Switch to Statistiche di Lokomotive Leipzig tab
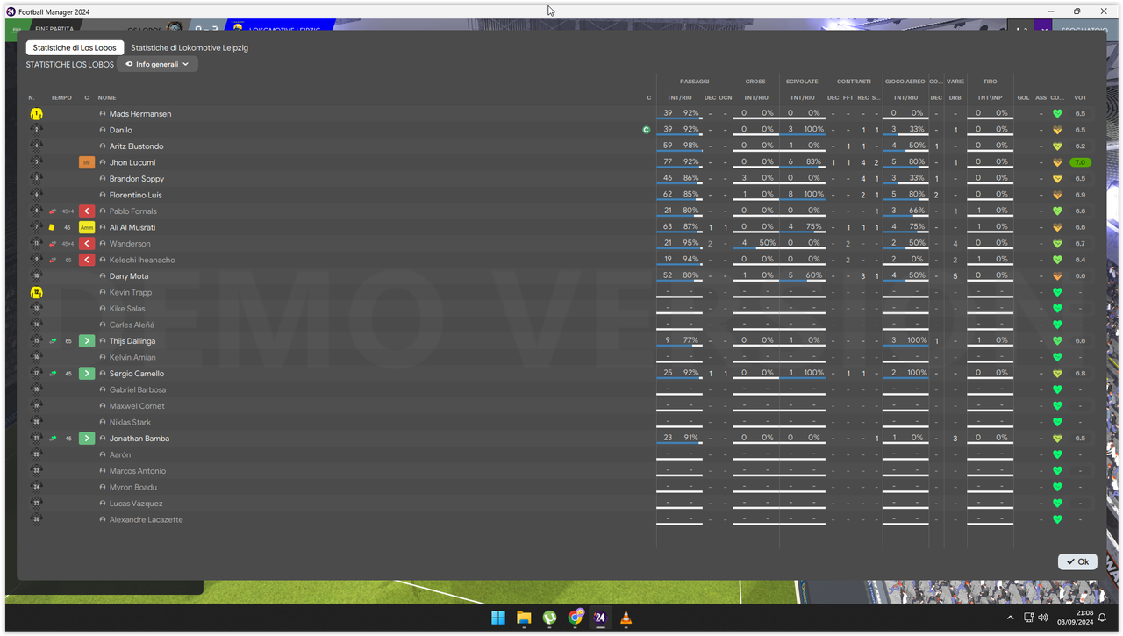Image resolution: width=1123 pixels, height=636 pixels. click(x=190, y=47)
